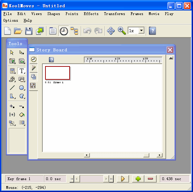Click the red minus delete frame button
Image resolution: width=193 pixels, height=192 pixels.
150,179
